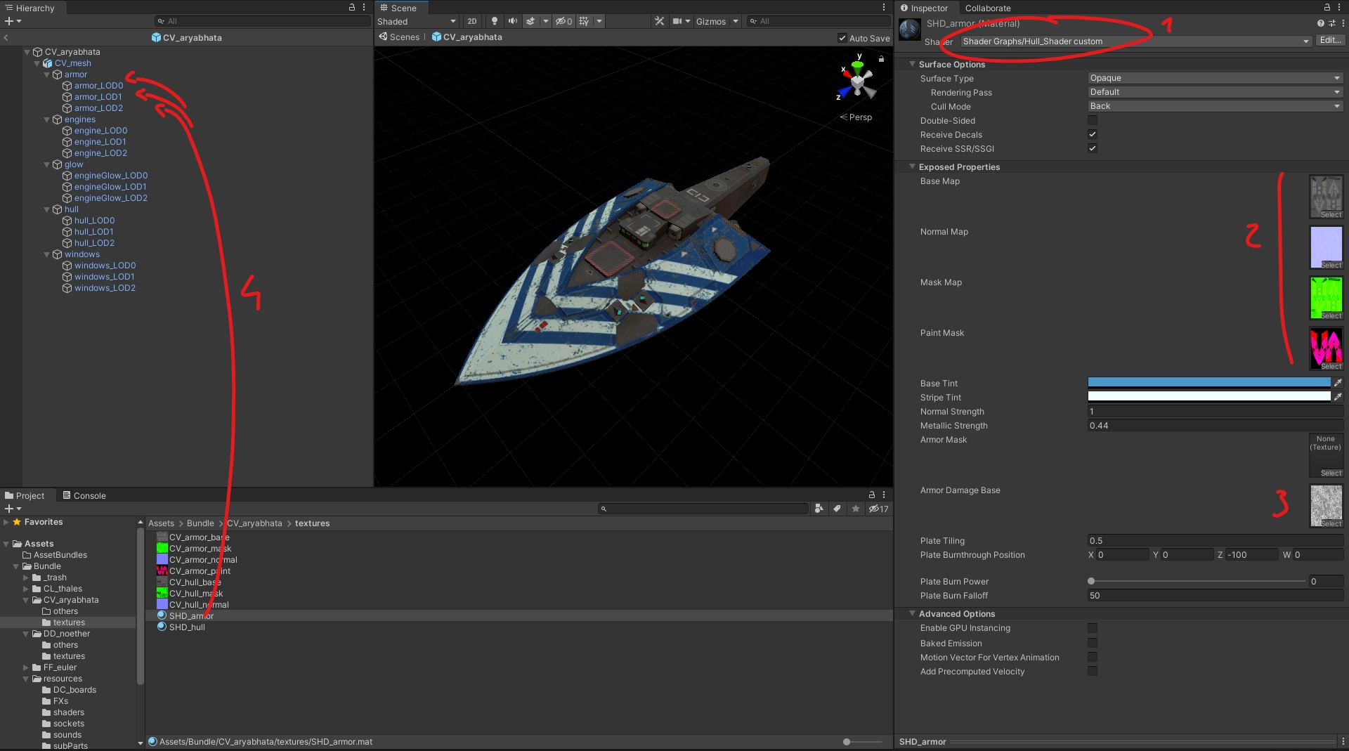Image resolution: width=1349 pixels, height=751 pixels.
Task: Toggle scene lighting lightbulb icon
Action: tap(495, 21)
